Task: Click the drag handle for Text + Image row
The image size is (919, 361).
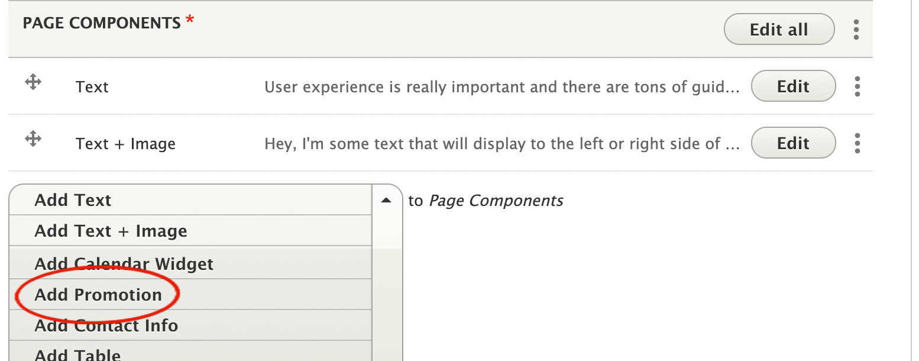Action: [33, 139]
